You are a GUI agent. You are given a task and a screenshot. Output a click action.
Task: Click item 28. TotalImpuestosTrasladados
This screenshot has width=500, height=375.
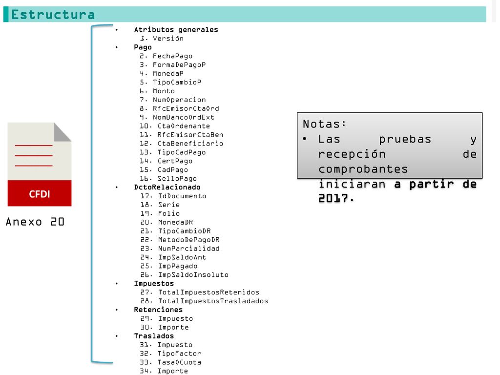point(205,301)
